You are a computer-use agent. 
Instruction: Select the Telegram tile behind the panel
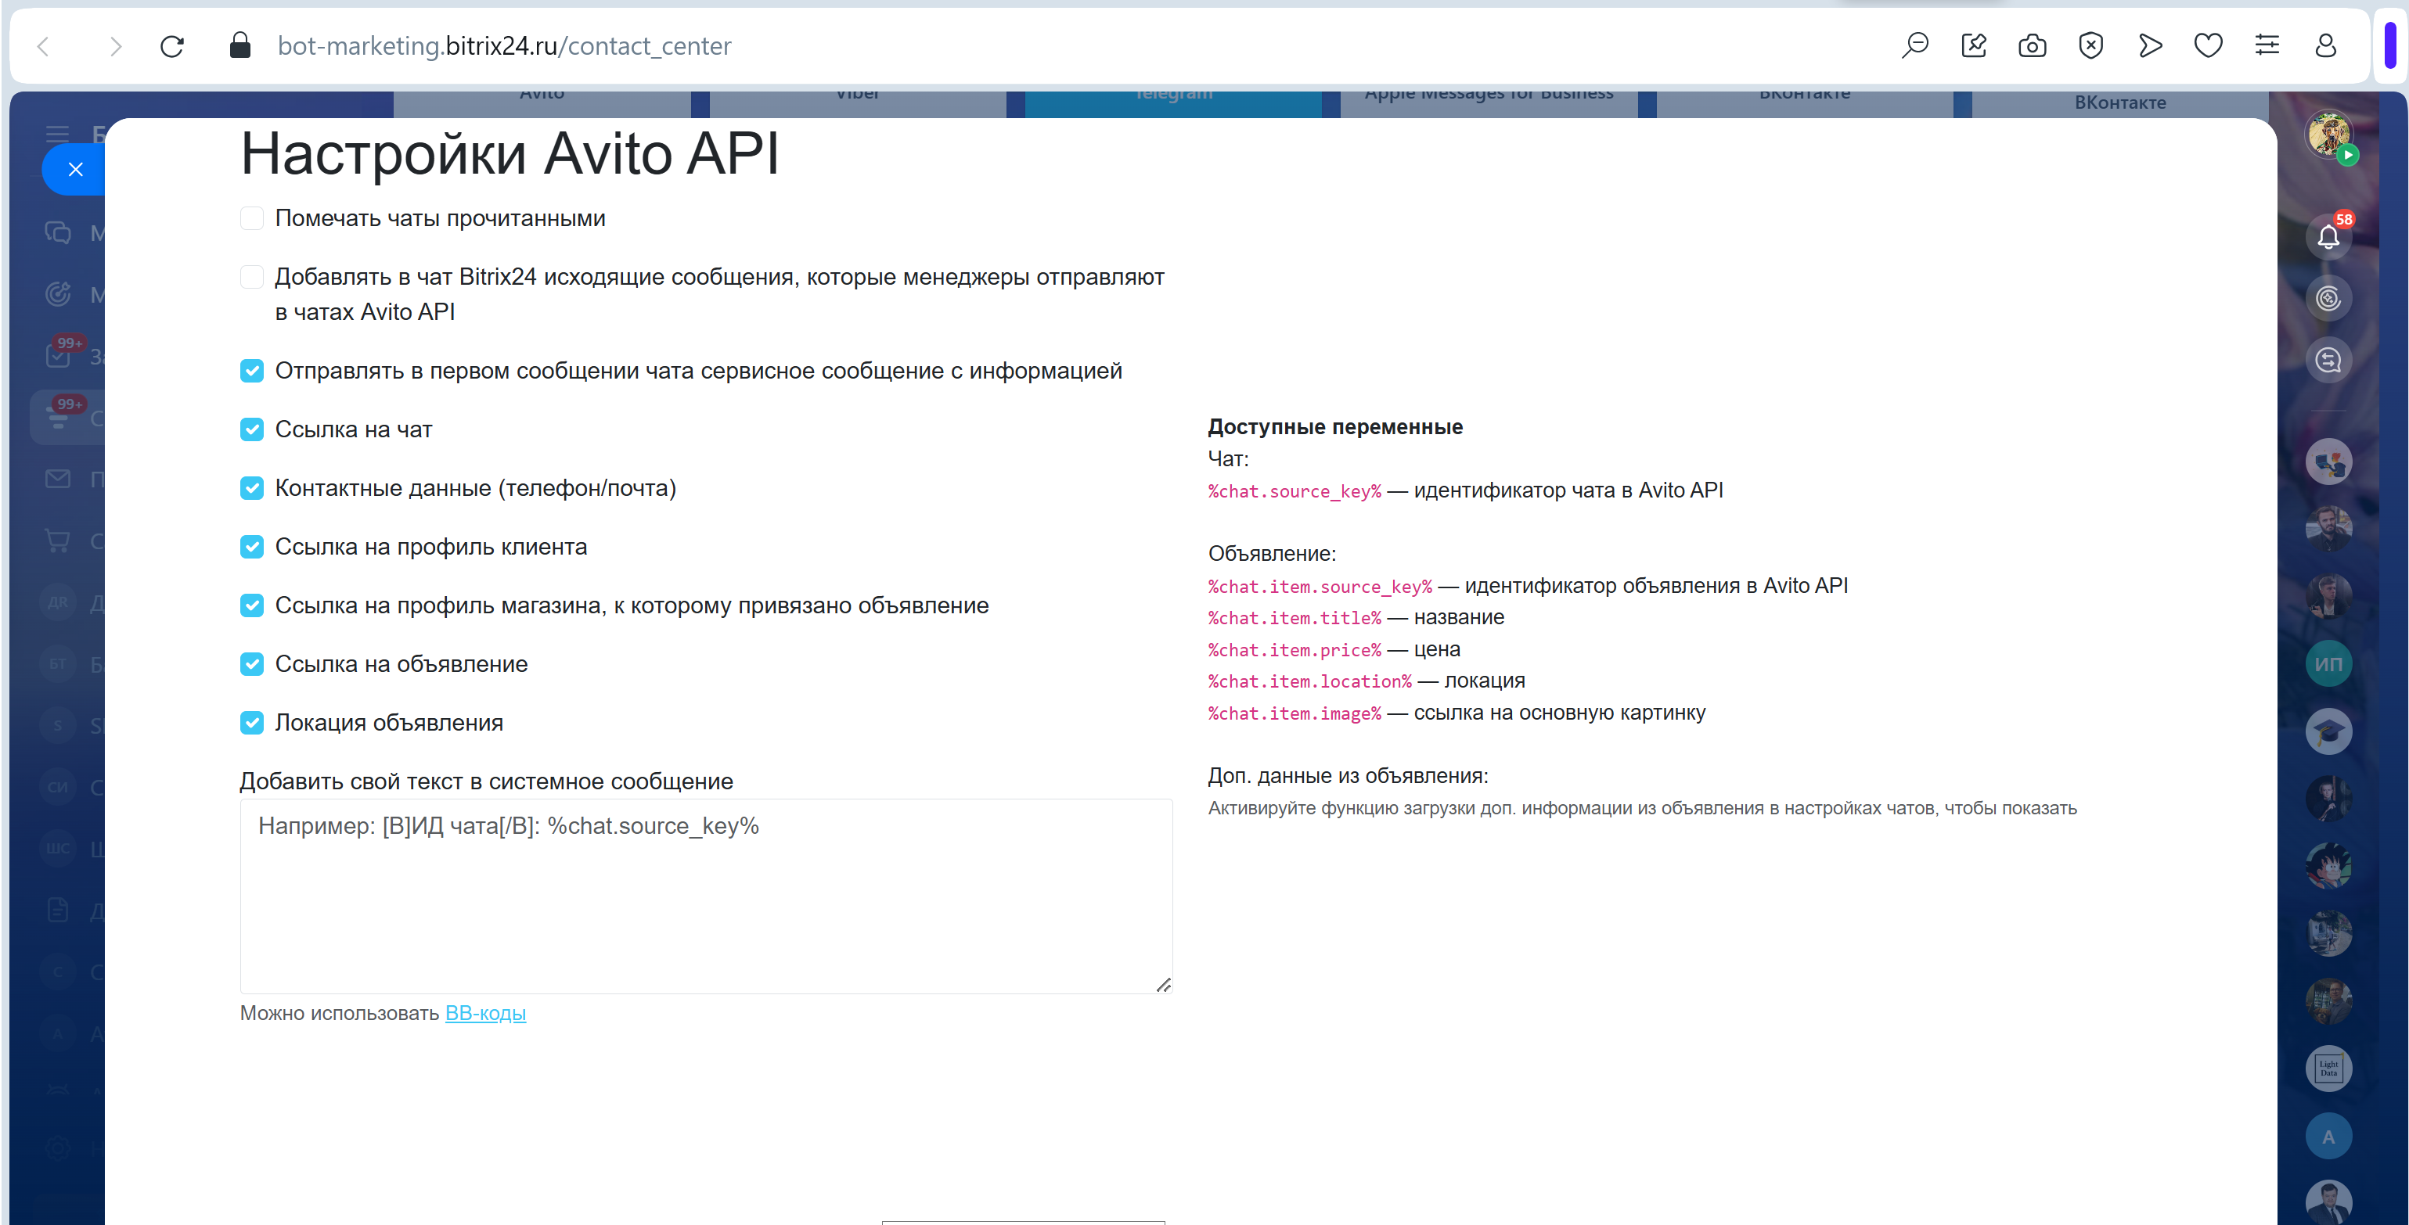coord(1172,101)
